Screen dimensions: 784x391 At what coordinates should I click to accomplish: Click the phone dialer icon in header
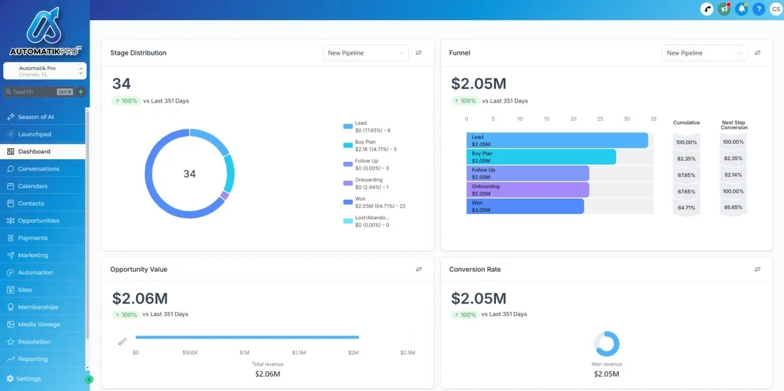[x=707, y=9]
